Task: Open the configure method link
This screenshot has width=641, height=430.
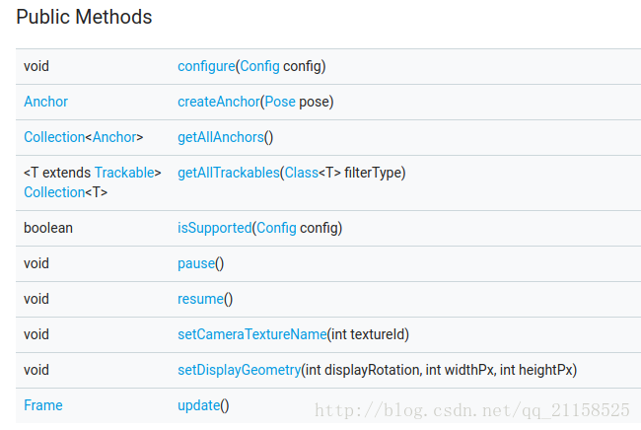Action: (x=206, y=66)
